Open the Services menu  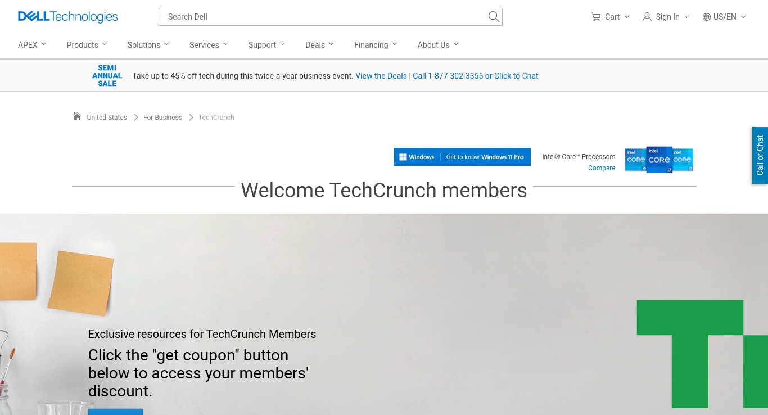point(209,45)
